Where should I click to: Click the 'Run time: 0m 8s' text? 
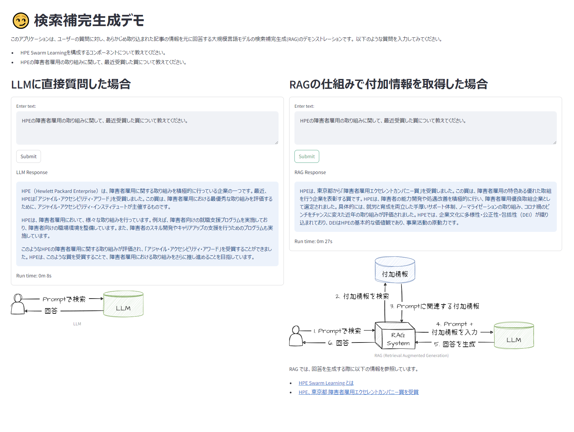[34, 276]
